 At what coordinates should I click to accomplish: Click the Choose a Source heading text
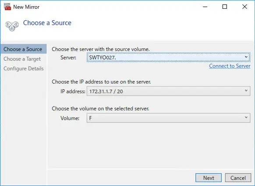coord(47,23)
